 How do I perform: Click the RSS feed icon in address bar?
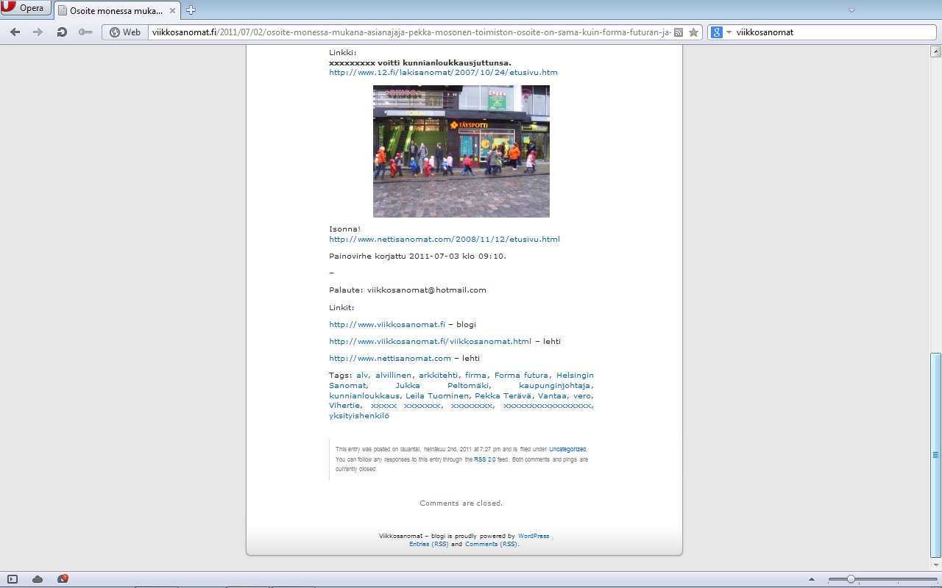679,32
